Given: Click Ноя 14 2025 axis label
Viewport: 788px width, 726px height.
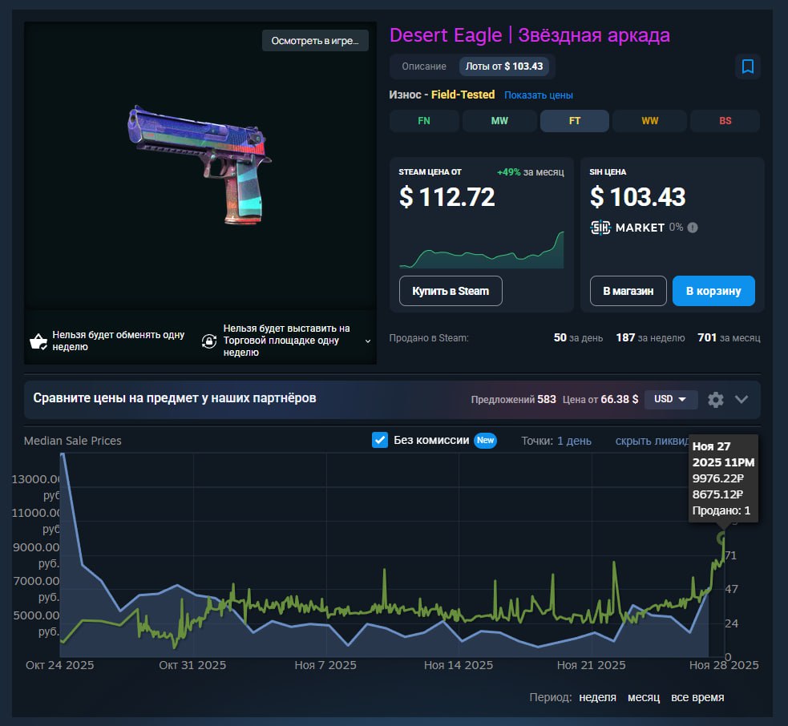Looking at the screenshot, I should coord(459,665).
